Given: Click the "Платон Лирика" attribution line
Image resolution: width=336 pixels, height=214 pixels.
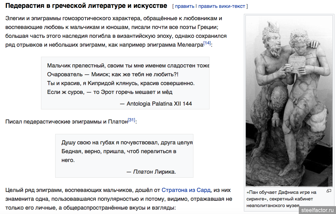Looking at the screenshot, I should (151, 172).
